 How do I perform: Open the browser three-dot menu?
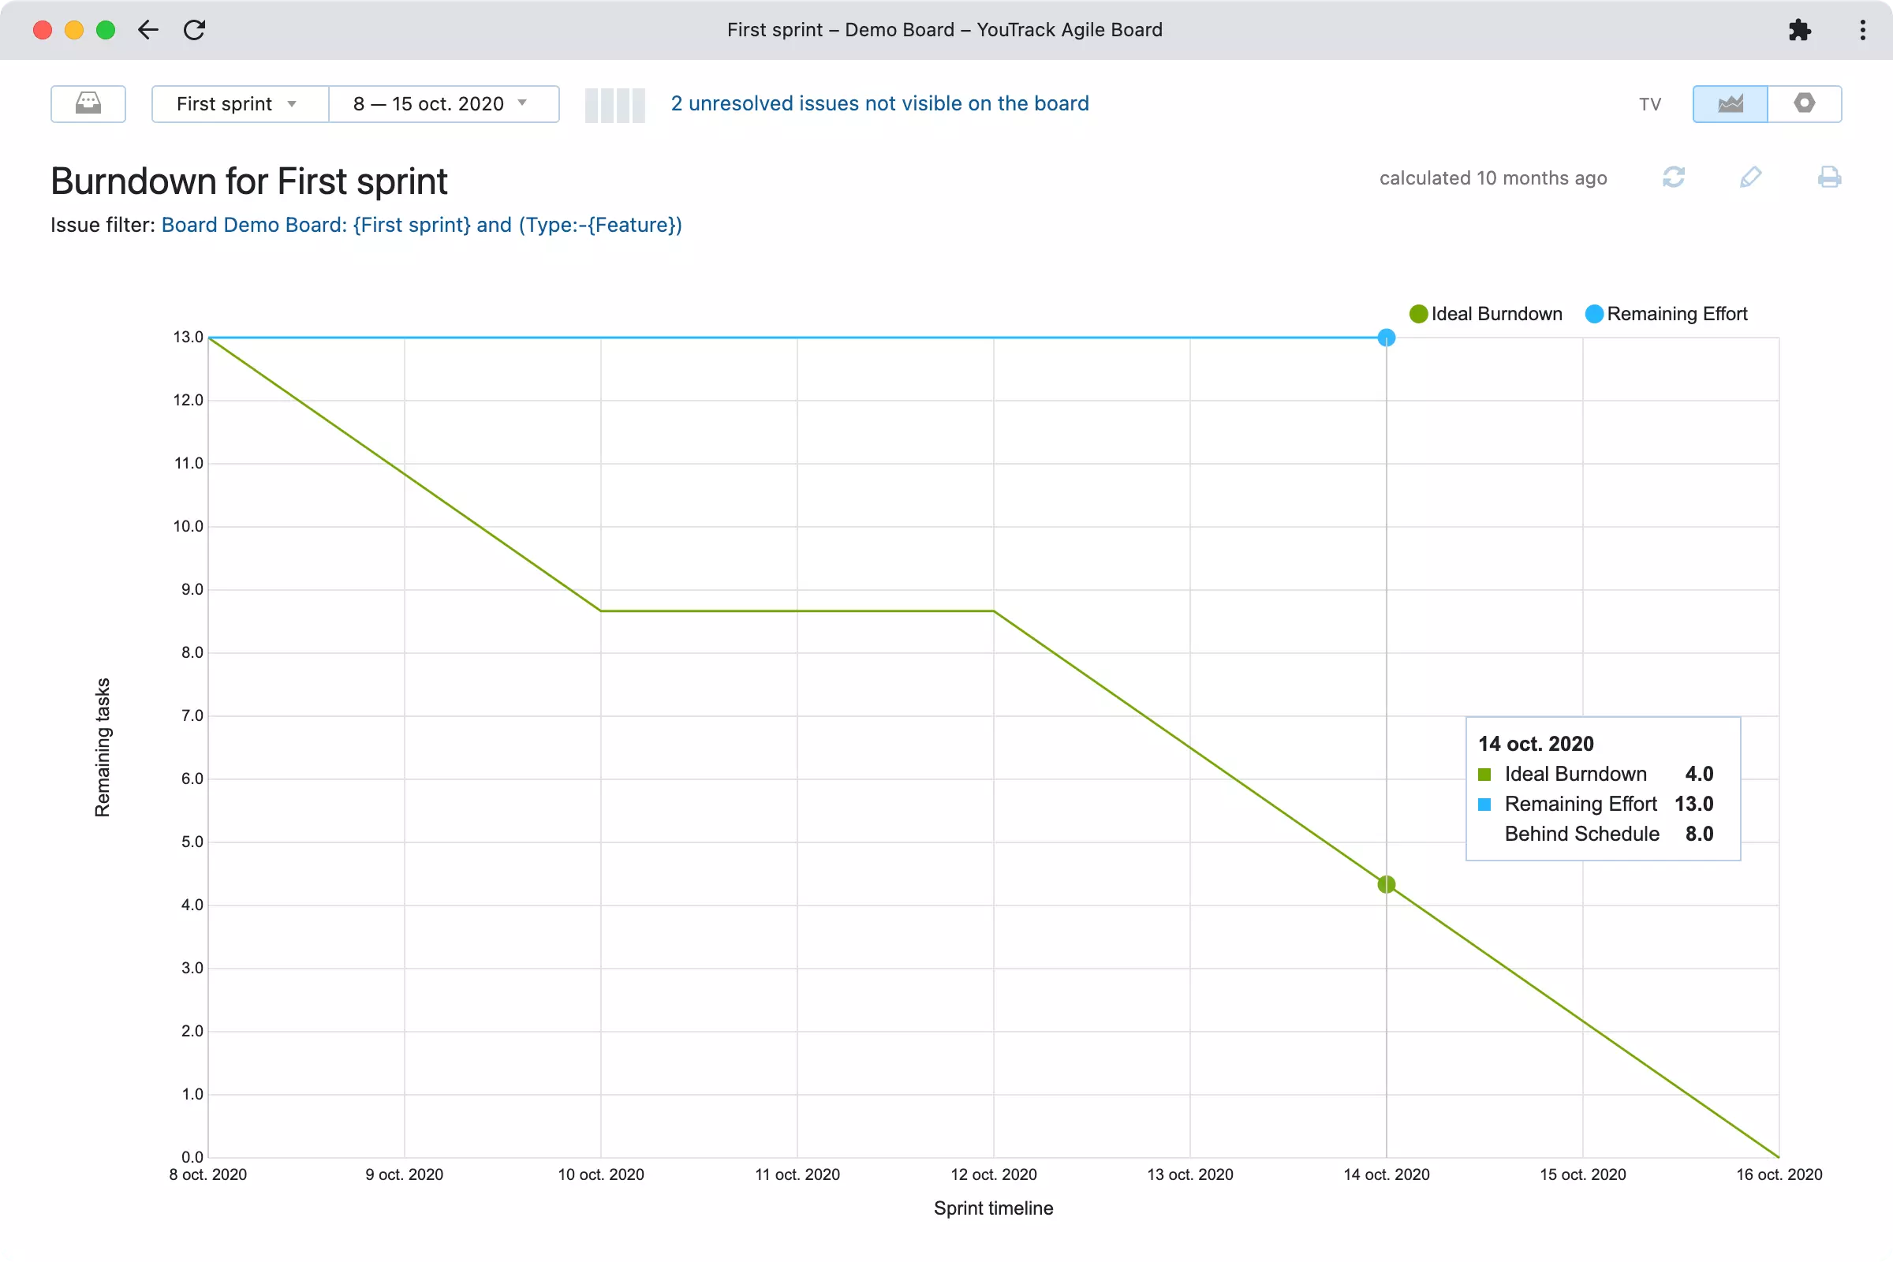pos(1862,30)
